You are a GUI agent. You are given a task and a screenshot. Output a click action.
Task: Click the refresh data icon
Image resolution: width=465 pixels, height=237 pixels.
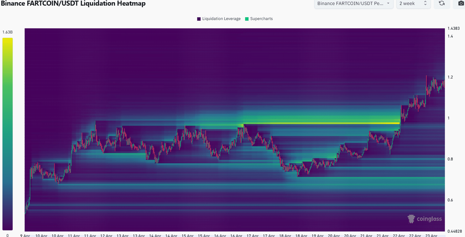tap(441, 3)
